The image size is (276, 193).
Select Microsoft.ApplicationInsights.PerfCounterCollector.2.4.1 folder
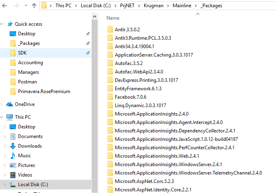[175, 148]
